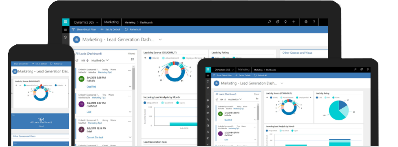
Task: Click Show Global Filter on small tablet
Action: tap(222, 75)
